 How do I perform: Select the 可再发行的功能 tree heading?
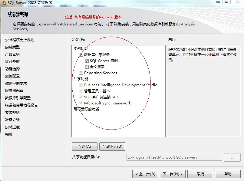tap(86, 109)
